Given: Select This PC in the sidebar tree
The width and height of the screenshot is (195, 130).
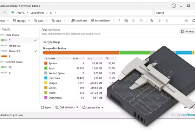Looking at the screenshot, I should [x=6, y=30].
